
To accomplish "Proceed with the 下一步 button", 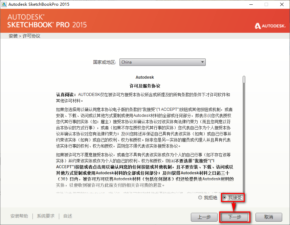I will pyautogui.click(x=235, y=217).
